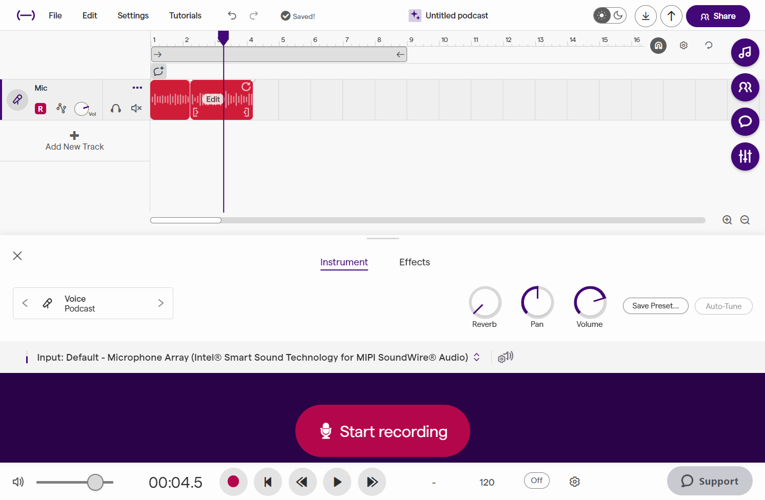
Task: Toggle the loop cycle icon
Action: click(709, 46)
